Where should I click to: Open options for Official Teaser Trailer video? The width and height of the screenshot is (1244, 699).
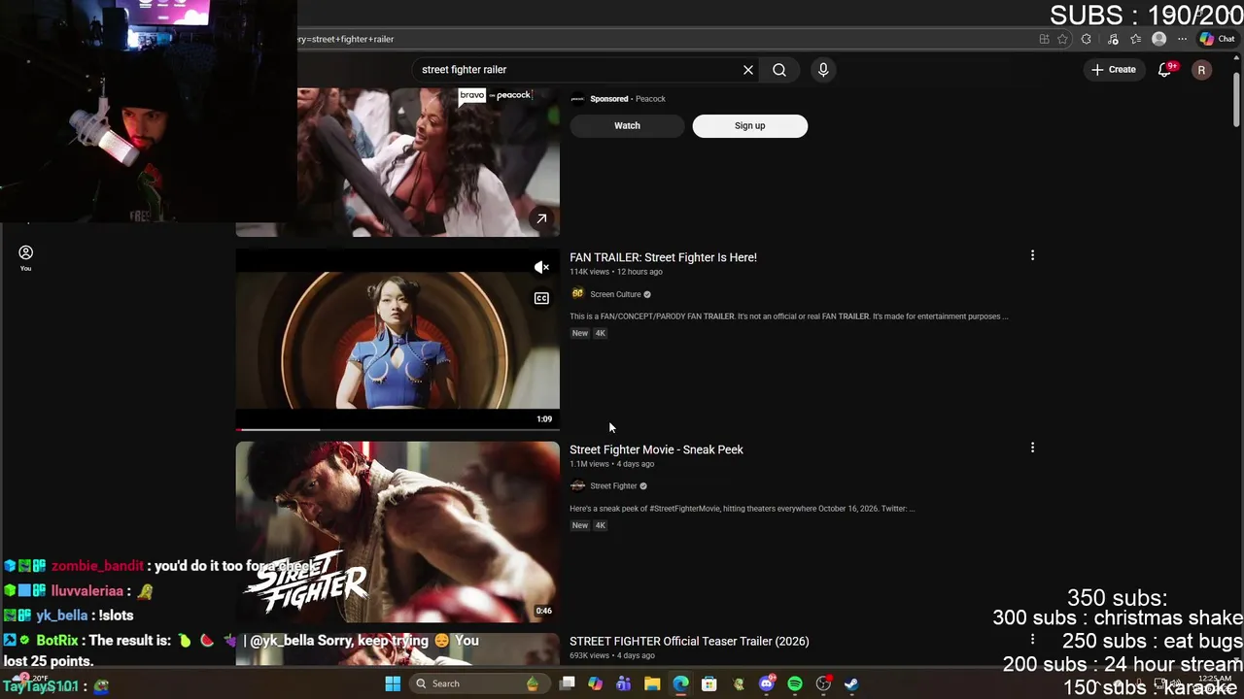click(1032, 640)
